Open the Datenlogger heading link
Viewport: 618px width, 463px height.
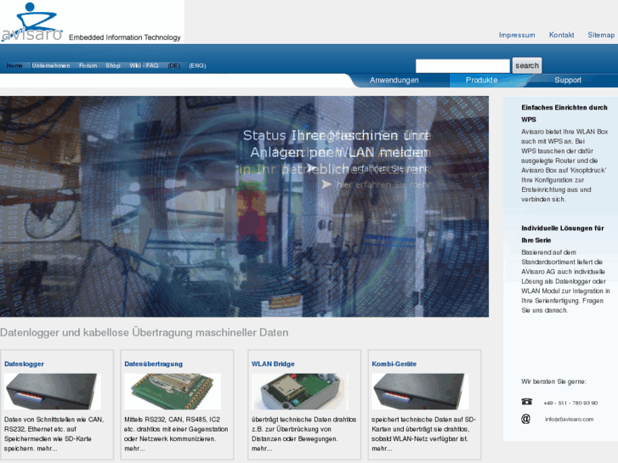pyautogui.click(x=24, y=364)
